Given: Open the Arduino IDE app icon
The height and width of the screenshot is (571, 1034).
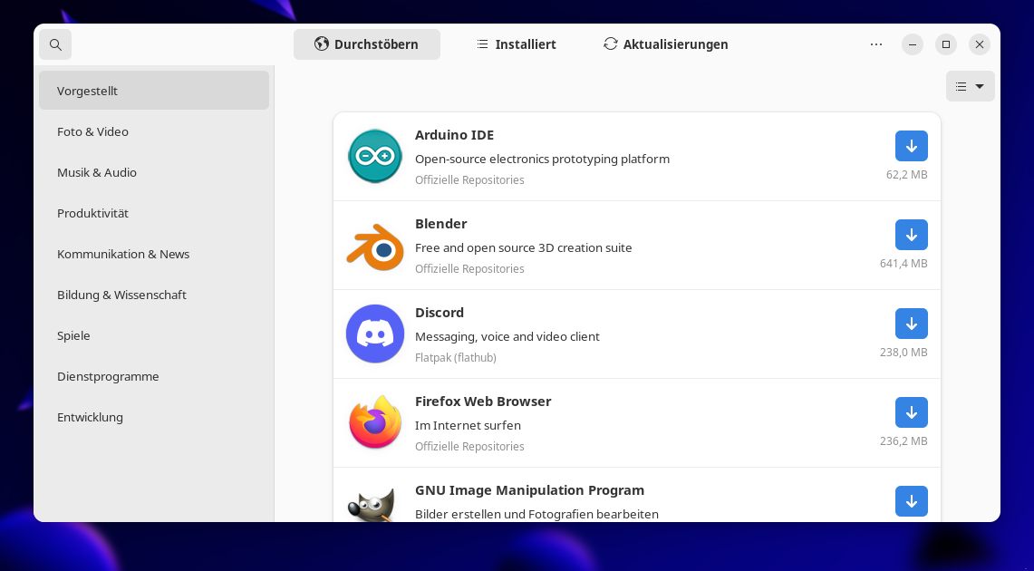Looking at the screenshot, I should tap(374, 156).
